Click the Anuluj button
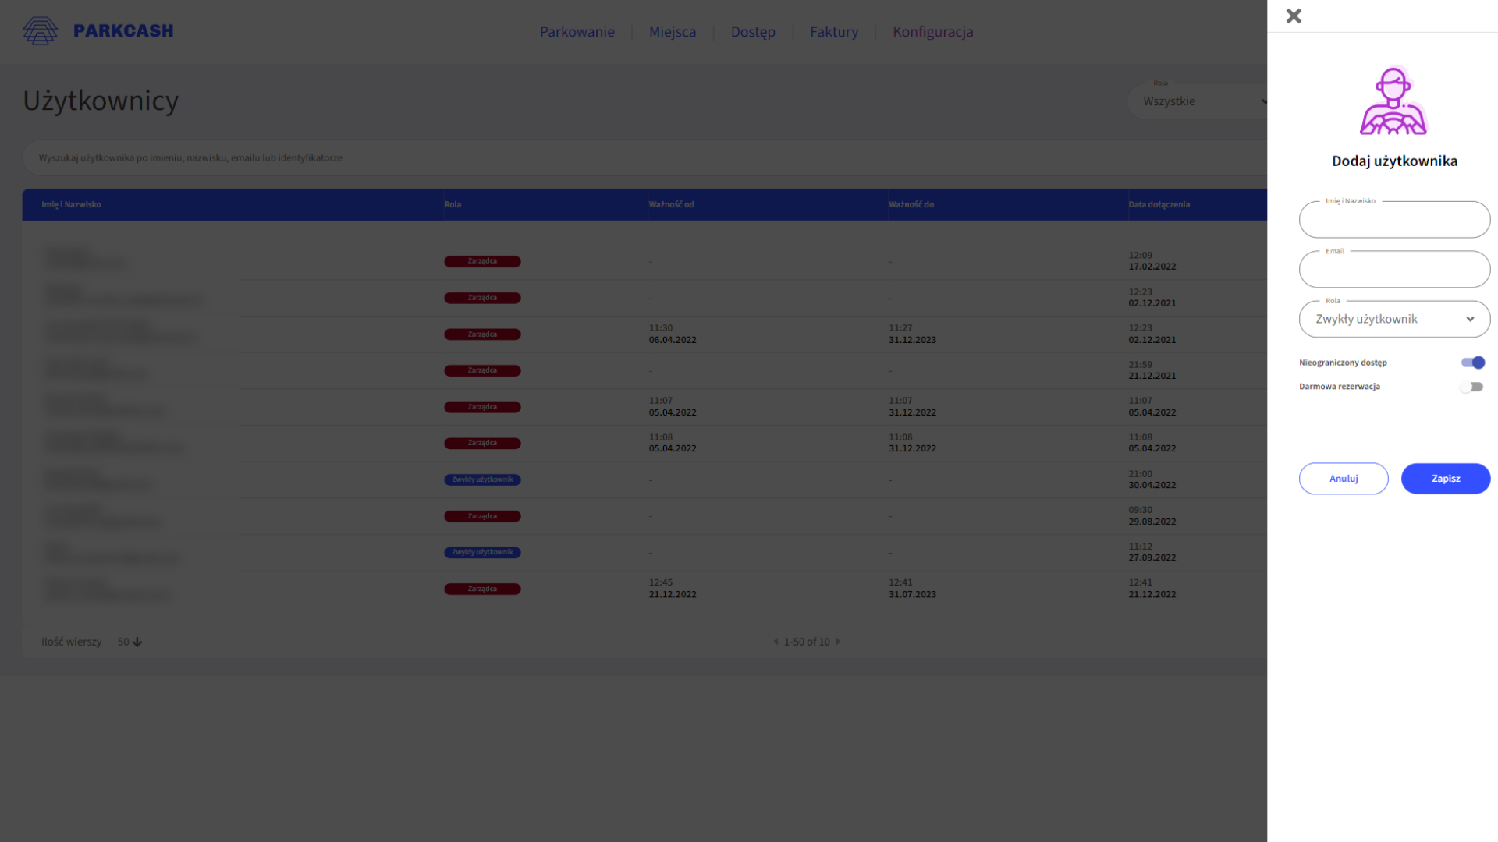 [1343, 479]
